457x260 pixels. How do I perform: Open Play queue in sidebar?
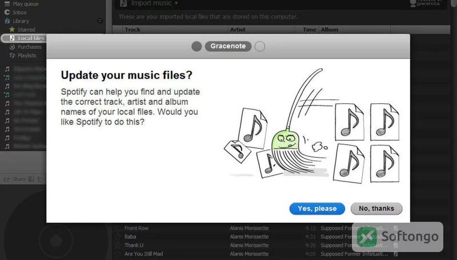coord(25,4)
